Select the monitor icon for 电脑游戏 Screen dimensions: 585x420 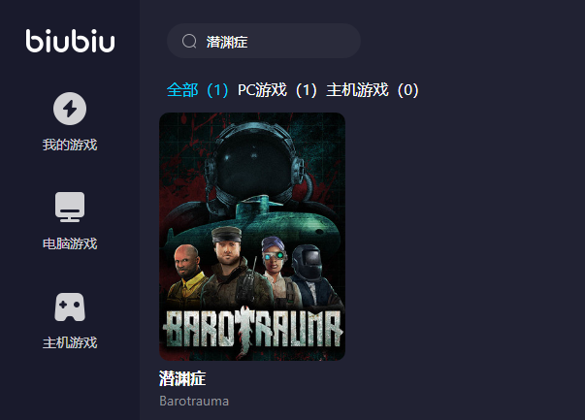70,207
